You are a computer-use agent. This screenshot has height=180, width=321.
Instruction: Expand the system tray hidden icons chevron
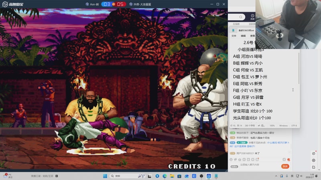point(276,176)
